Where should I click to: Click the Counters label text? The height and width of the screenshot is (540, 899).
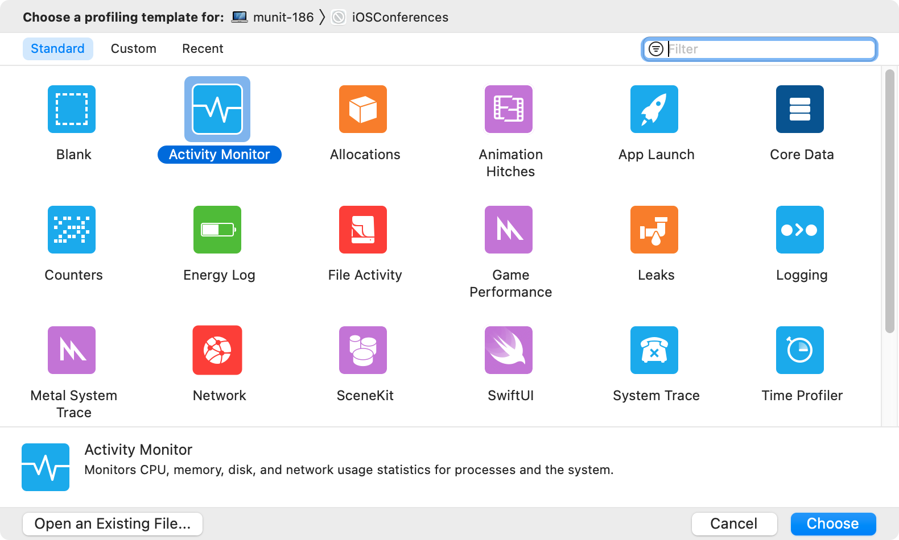pos(74,275)
